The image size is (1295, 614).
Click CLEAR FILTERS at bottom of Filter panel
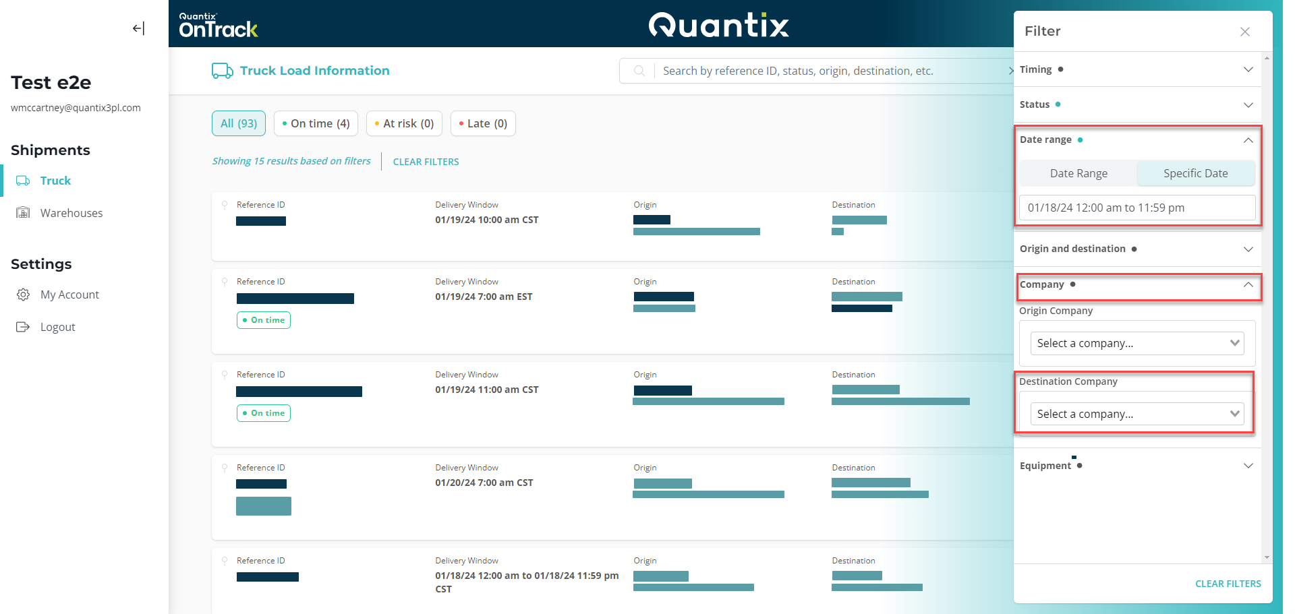(x=1228, y=584)
